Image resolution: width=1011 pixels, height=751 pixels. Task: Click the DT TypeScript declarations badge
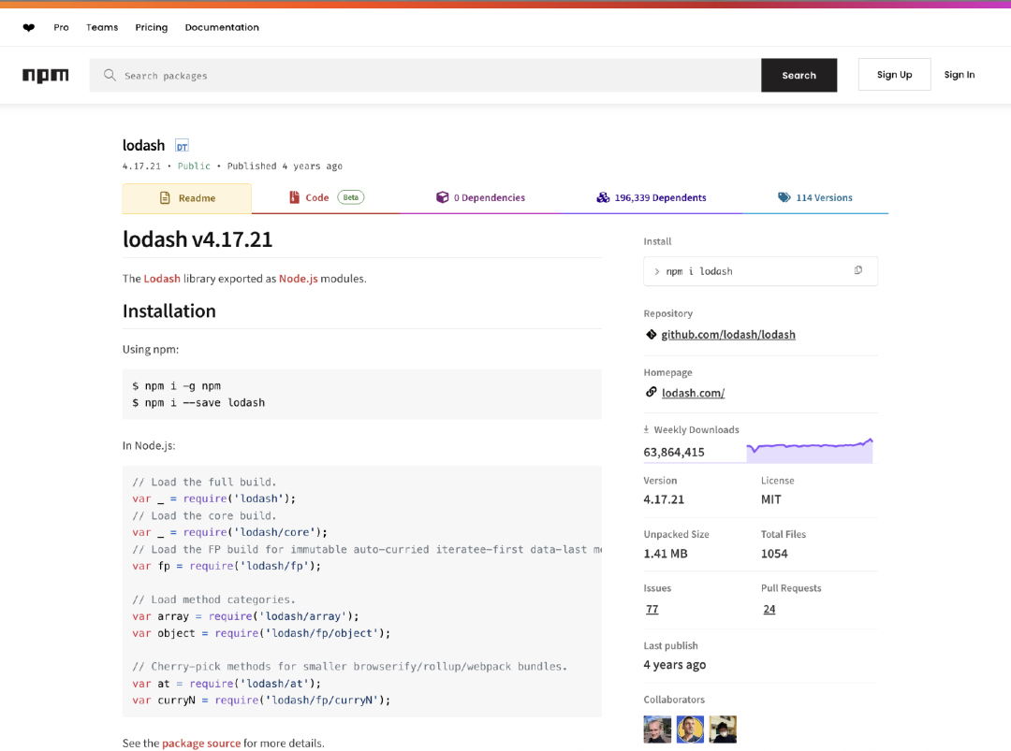click(182, 146)
